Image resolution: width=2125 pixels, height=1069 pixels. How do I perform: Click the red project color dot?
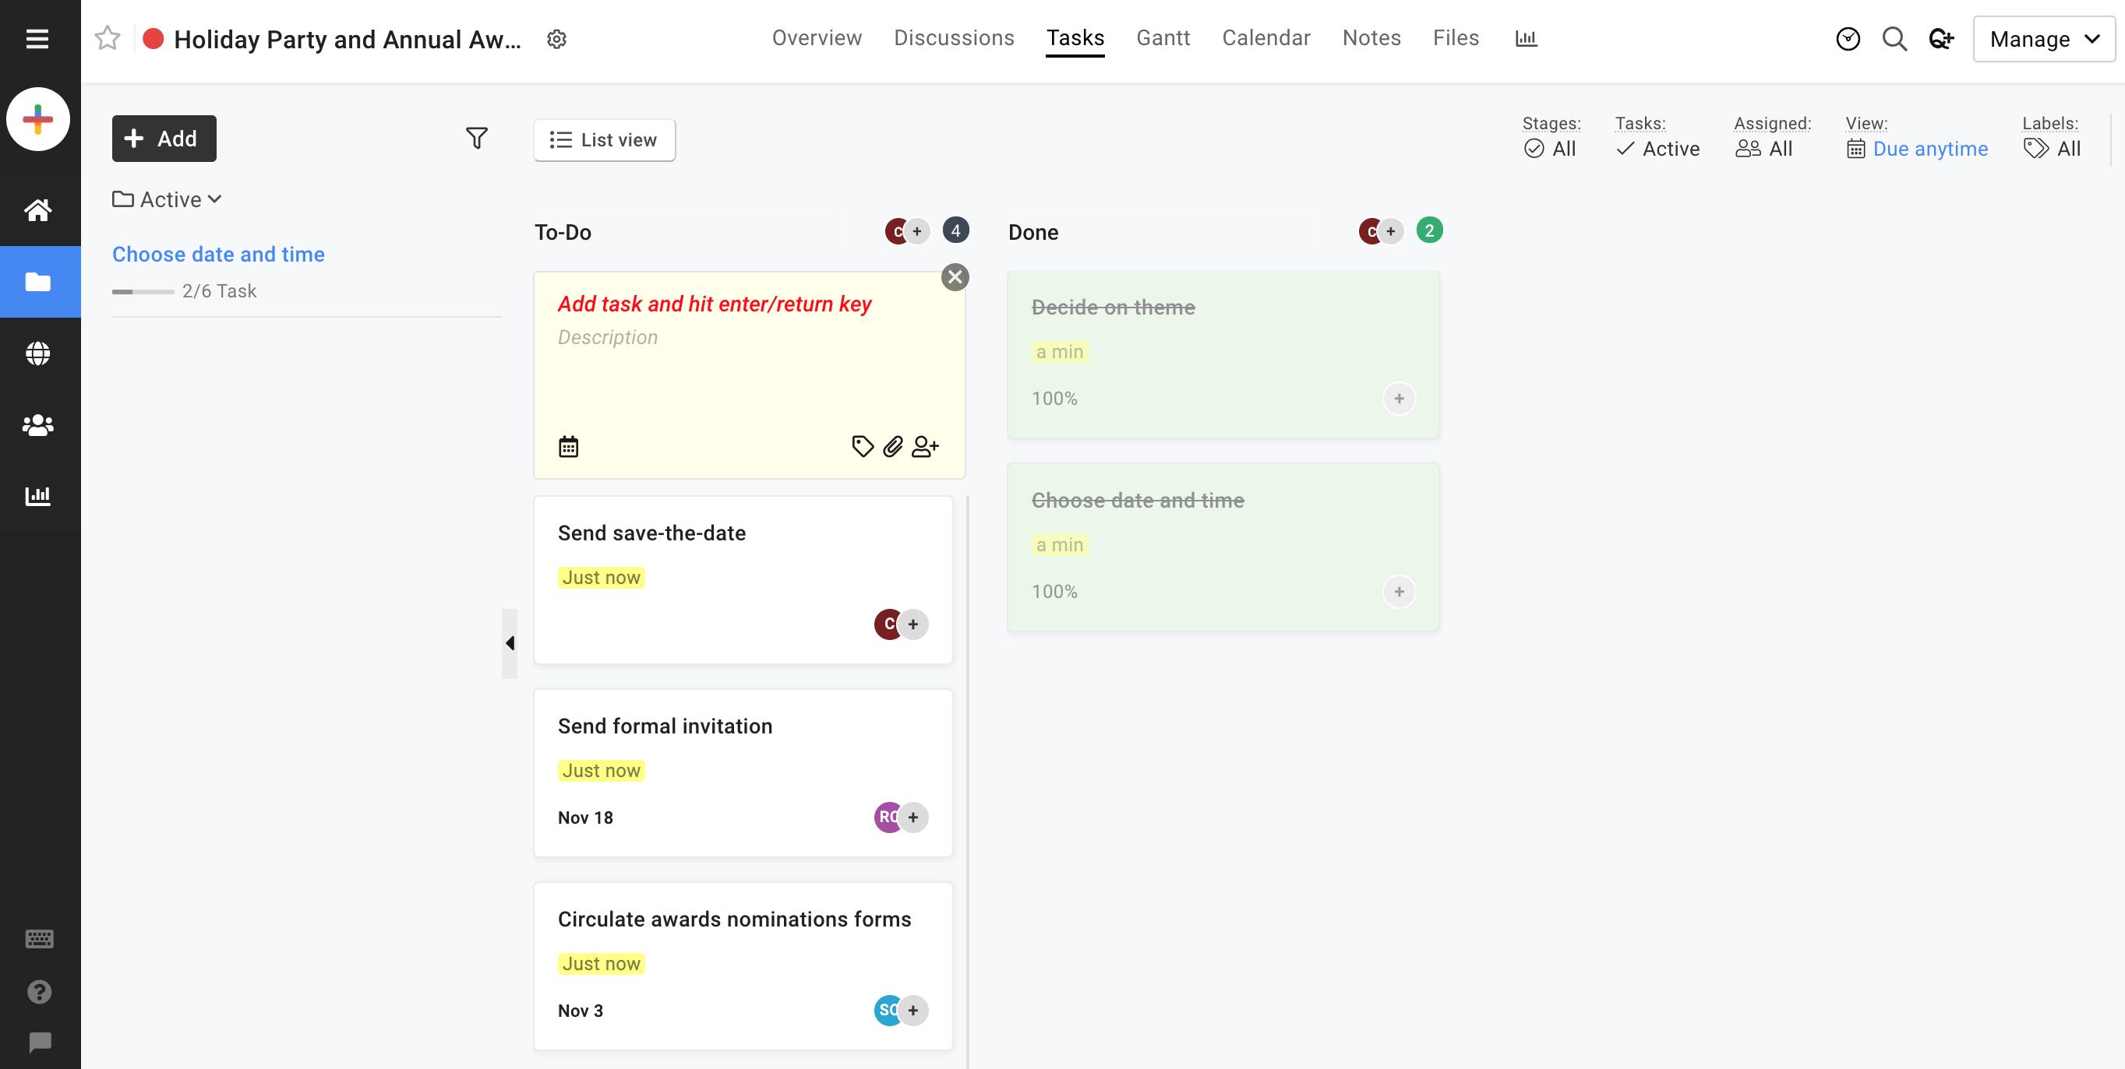153,39
